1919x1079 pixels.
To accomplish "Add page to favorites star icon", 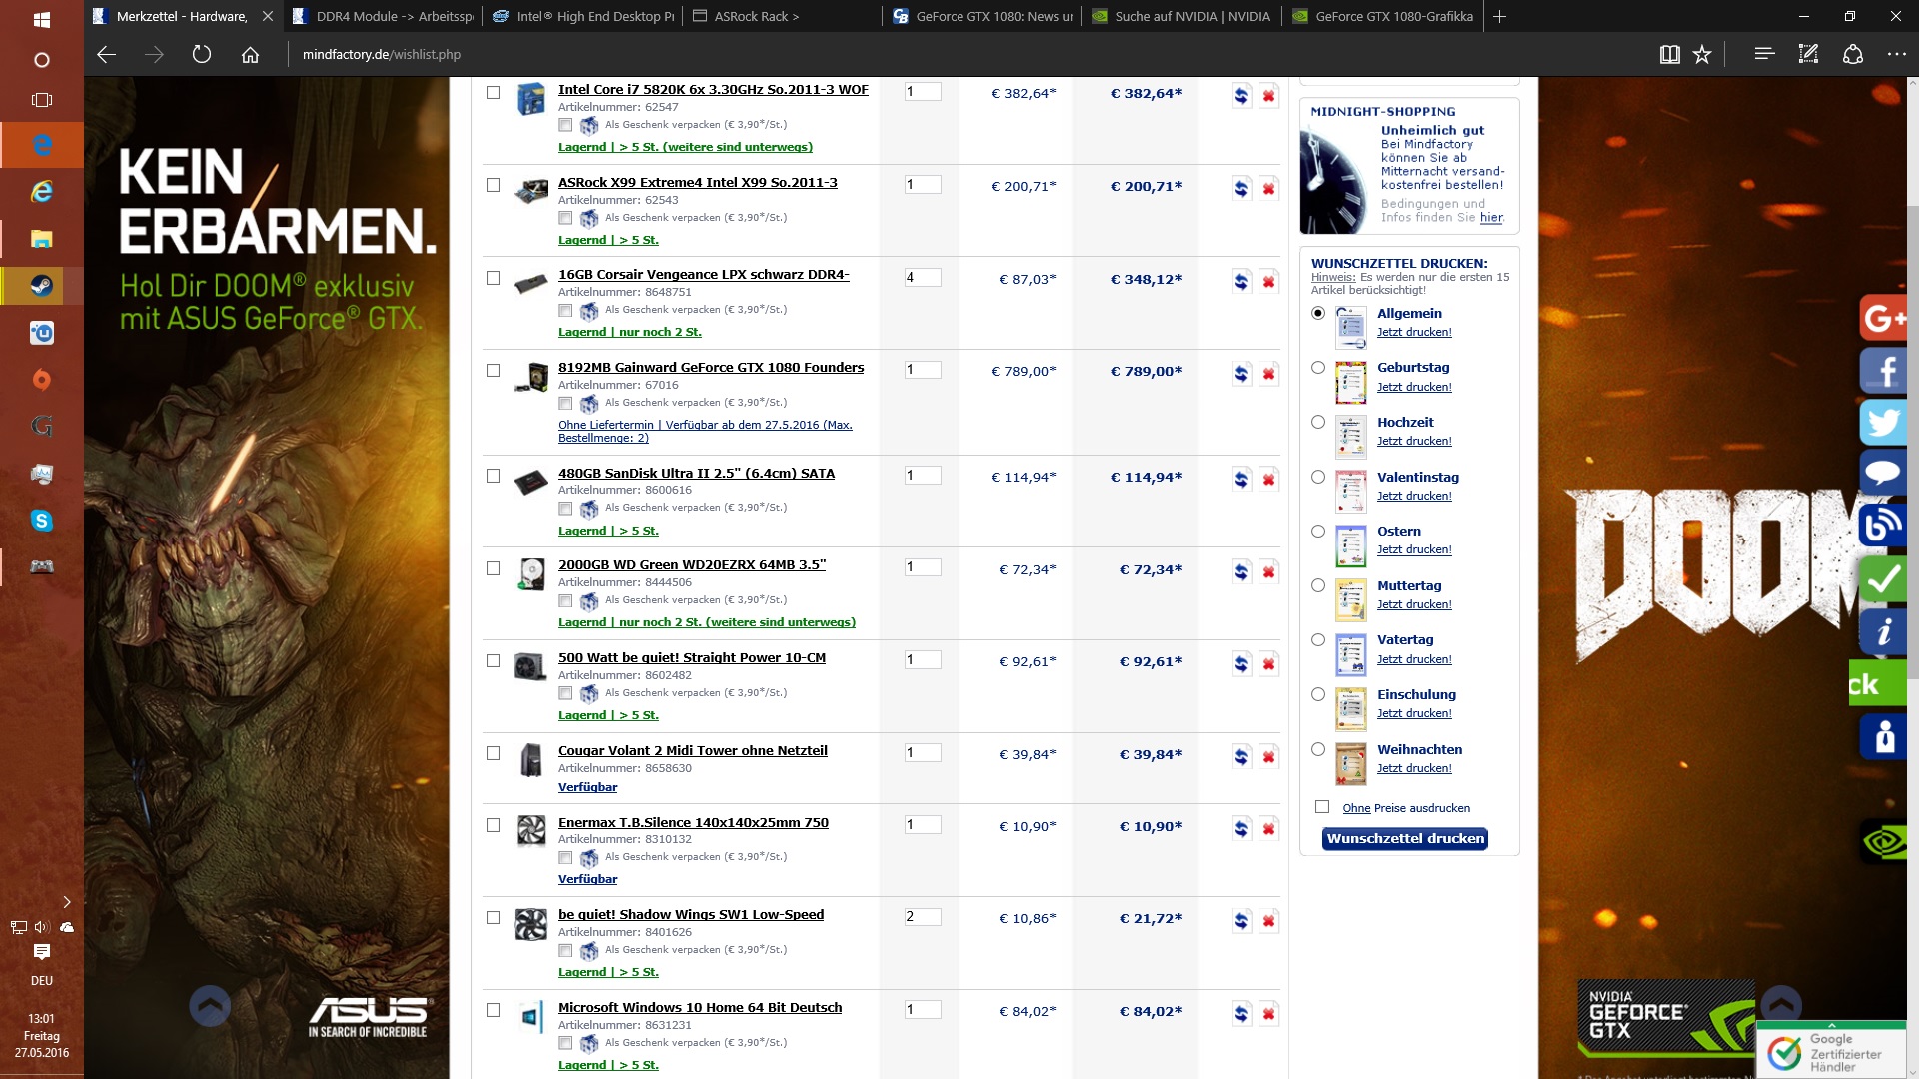I will (1702, 55).
